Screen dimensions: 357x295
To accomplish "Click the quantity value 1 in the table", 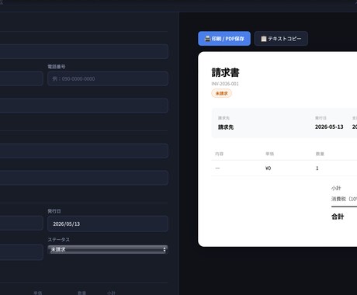I will pos(317,168).
